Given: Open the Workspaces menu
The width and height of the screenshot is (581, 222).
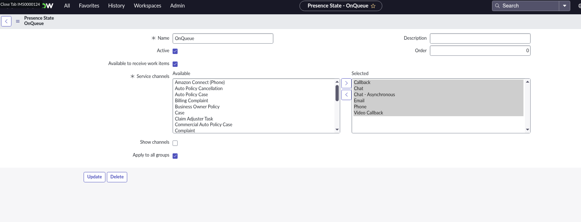Looking at the screenshot, I should click(148, 6).
